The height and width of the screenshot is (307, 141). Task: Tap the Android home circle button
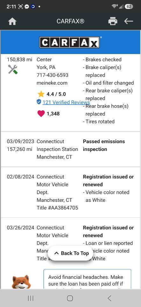(x=70, y=298)
